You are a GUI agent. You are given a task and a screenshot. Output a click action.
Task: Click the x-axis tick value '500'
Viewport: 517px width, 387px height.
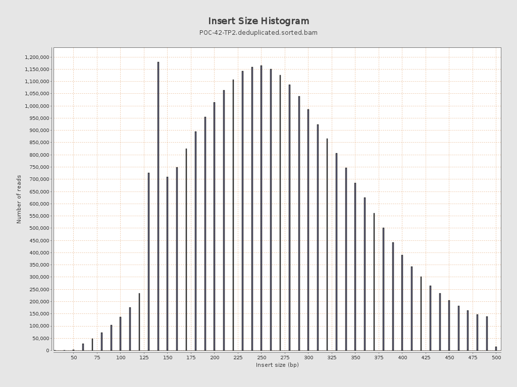coord(496,358)
